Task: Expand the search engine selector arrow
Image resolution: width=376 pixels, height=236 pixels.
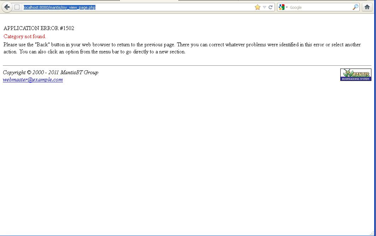Action: (287, 7)
